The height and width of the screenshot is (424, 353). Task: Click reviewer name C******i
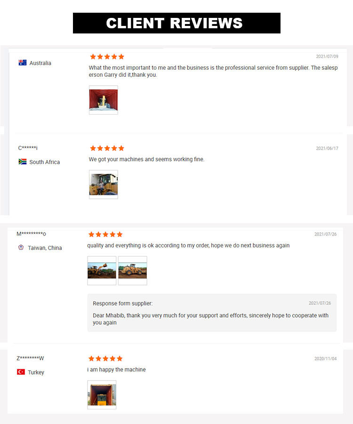click(x=28, y=148)
